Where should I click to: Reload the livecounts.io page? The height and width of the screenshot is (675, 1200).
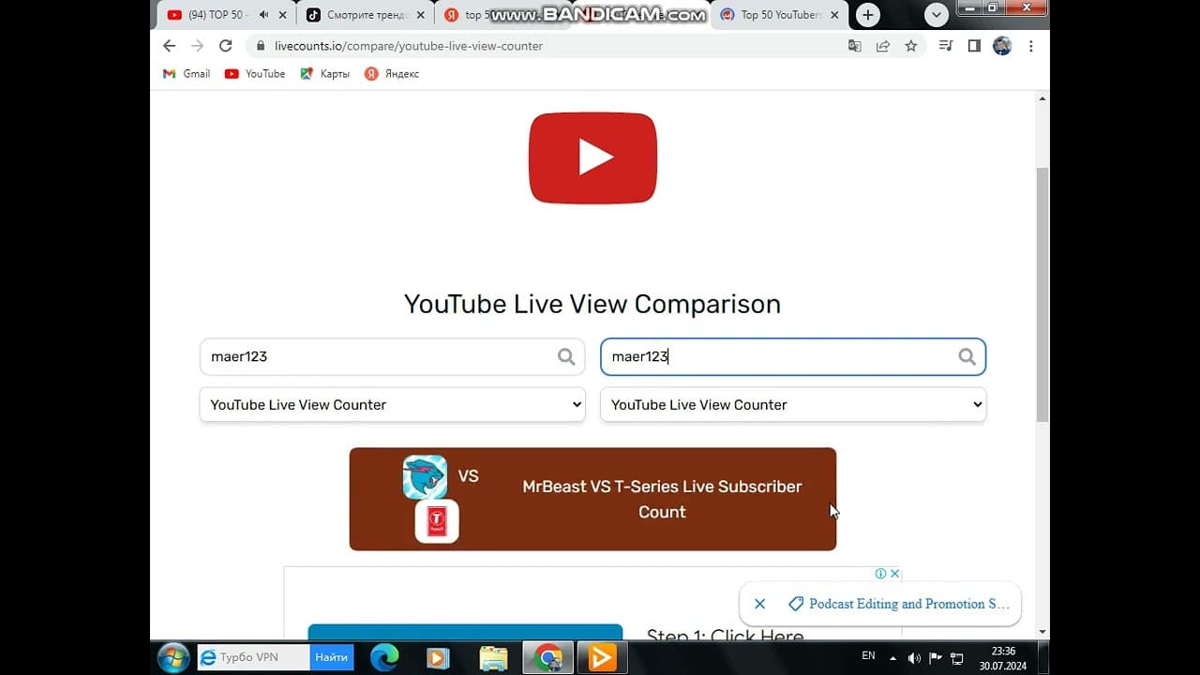click(225, 46)
